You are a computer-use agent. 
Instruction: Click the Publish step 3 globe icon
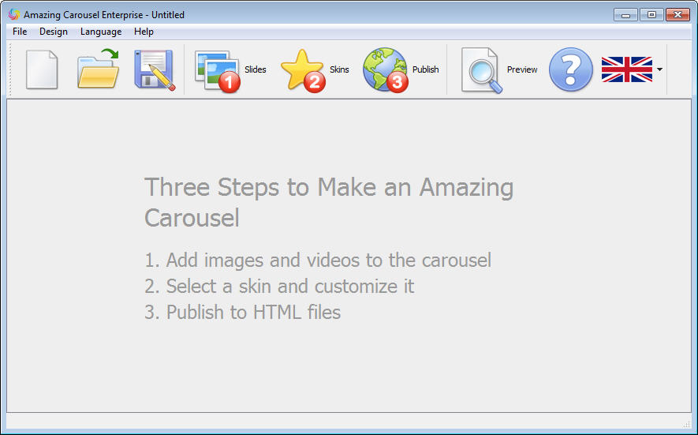[385, 70]
